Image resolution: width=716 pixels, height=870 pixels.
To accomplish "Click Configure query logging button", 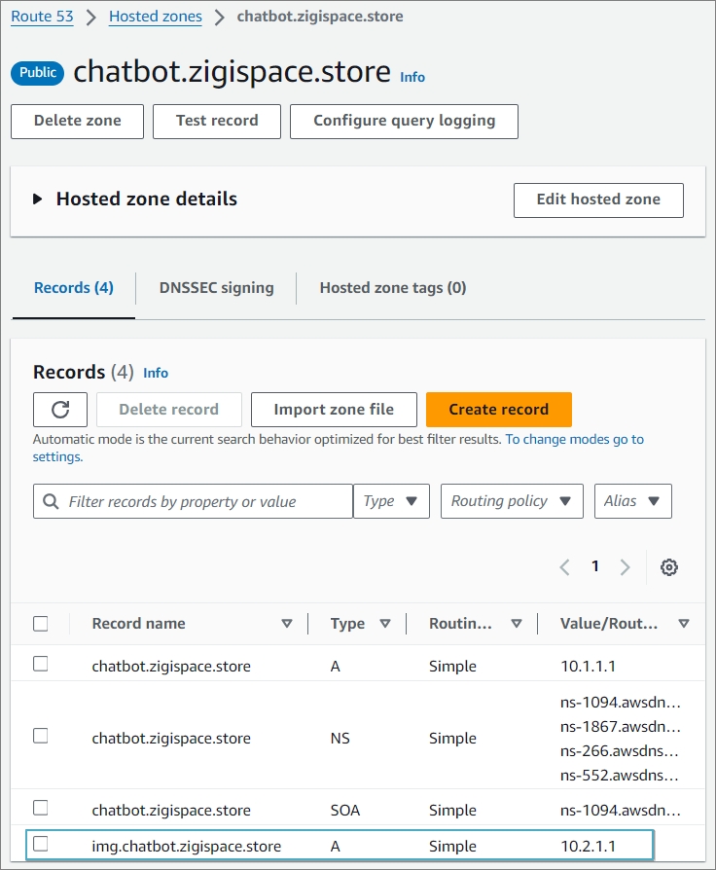I will click(x=404, y=121).
